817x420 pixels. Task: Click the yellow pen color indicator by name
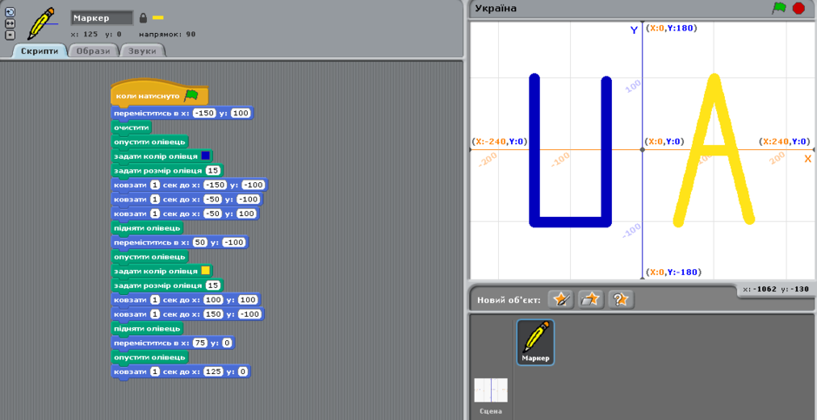158,18
